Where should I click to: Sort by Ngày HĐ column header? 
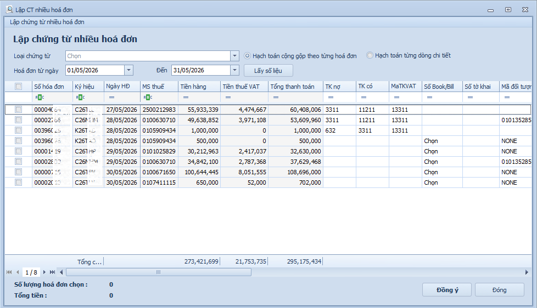(122, 87)
